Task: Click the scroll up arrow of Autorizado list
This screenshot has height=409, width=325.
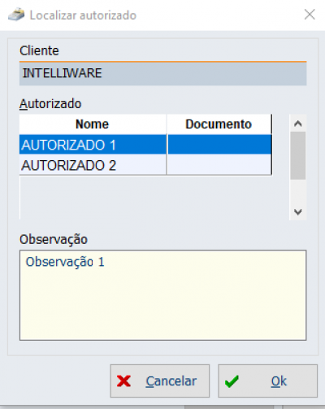Action: pyautogui.click(x=298, y=124)
